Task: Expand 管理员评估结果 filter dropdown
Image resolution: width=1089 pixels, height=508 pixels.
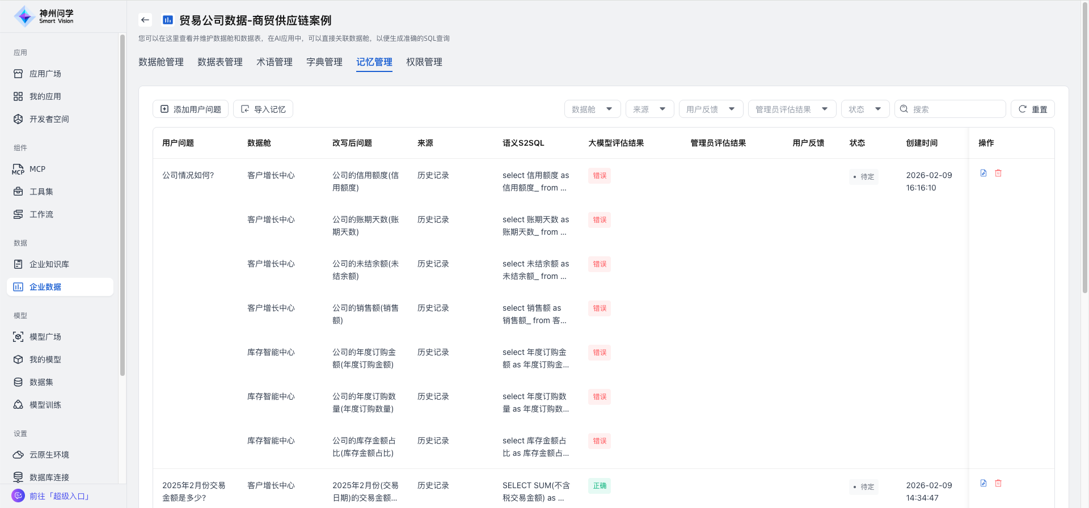Action: 792,109
